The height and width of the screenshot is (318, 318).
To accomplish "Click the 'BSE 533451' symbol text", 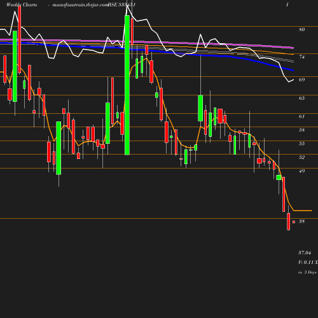I will (x=121, y=5).
